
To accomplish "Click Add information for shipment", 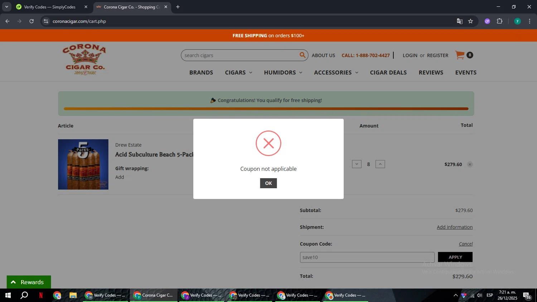I will pyautogui.click(x=455, y=227).
